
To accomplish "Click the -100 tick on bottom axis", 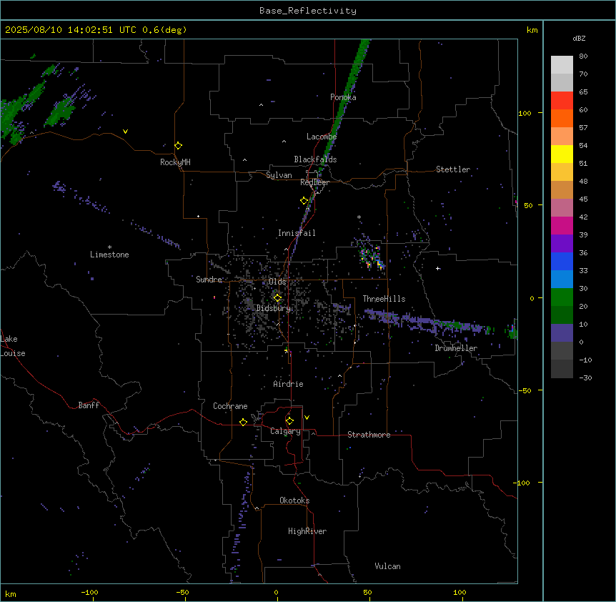I will [x=89, y=592].
